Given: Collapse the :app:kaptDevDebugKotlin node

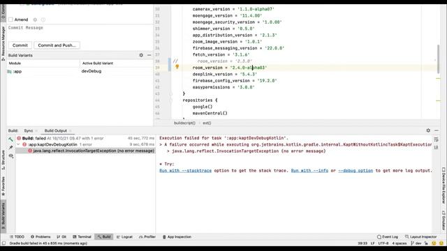Looking at the screenshot, I should pyautogui.click(x=19, y=144).
